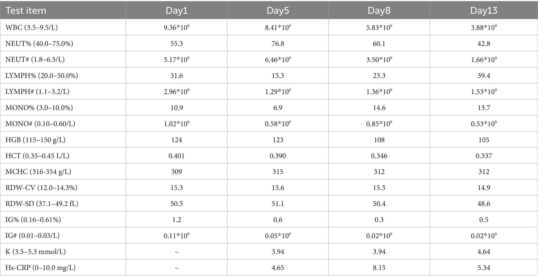The width and height of the screenshot is (538, 280).
Task: Select the Day5 column header
Action: click(x=278, y=11)
